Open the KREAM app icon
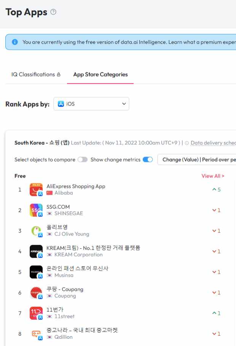Image resolution: width=236 pixels, height=346 pixels. click(36, 251)
